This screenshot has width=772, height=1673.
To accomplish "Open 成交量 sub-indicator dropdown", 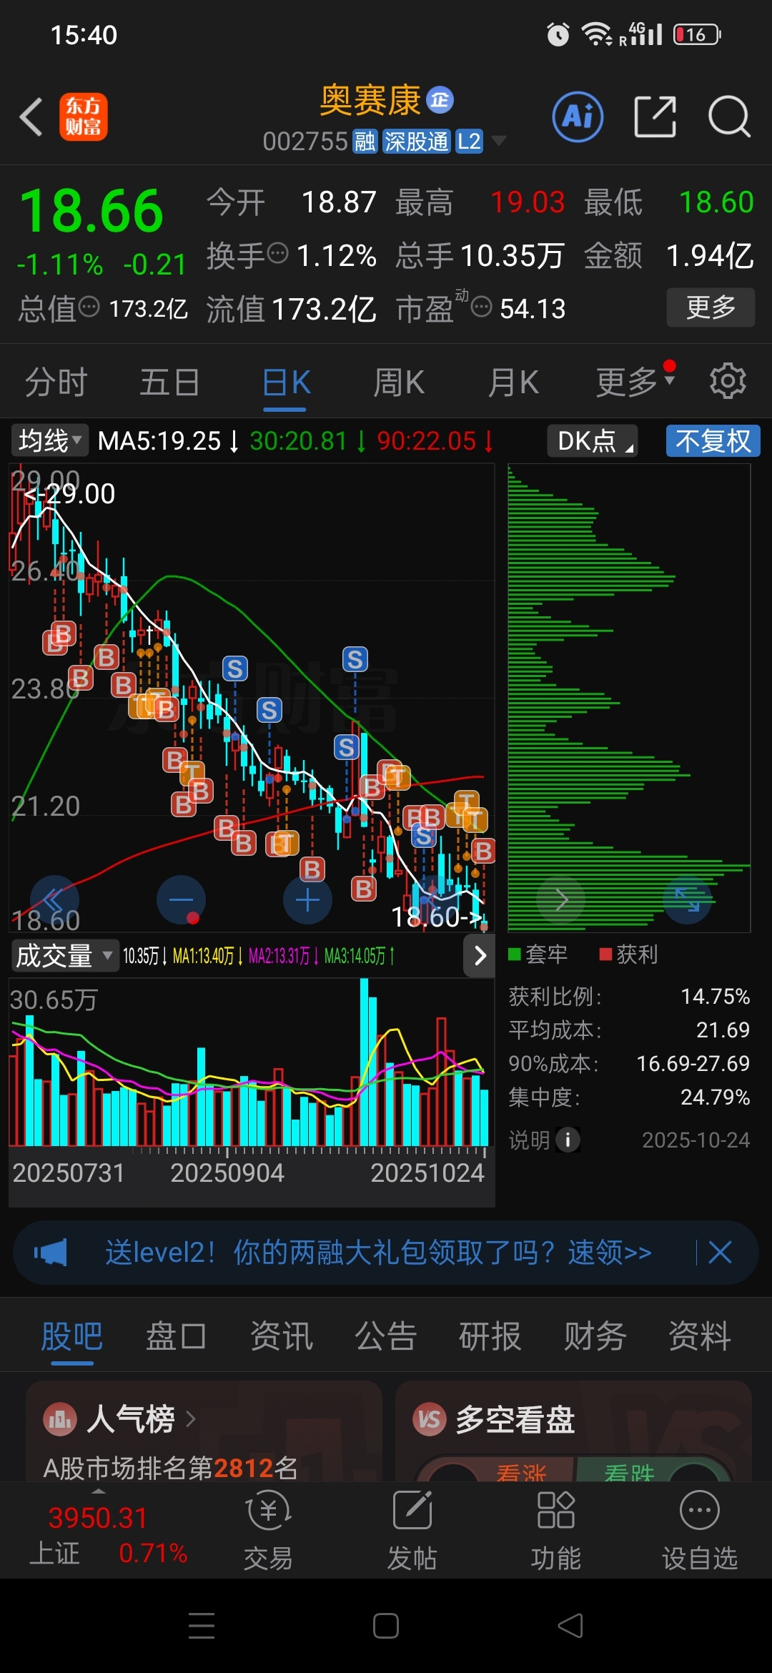I will click(64, 956).
